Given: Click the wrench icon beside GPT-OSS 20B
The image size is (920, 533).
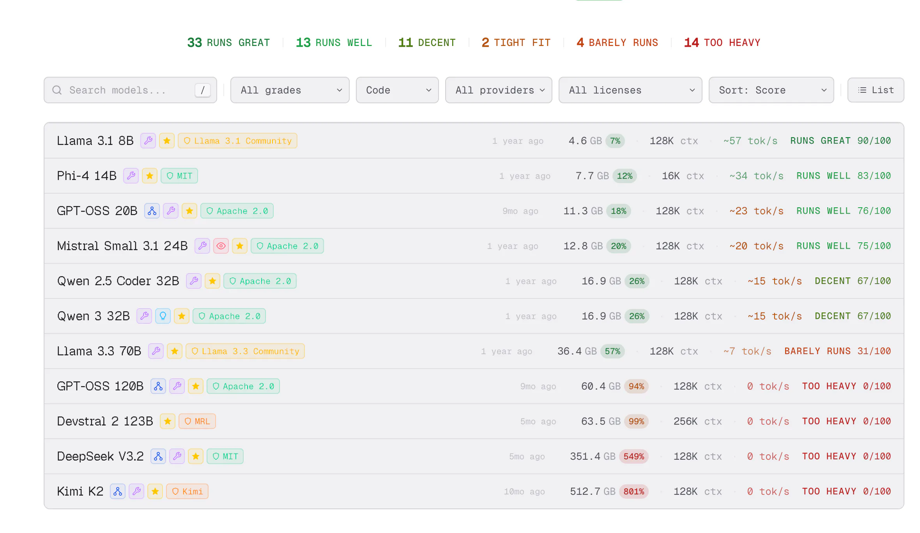Looking at the screenshot, I should [171, 211].
